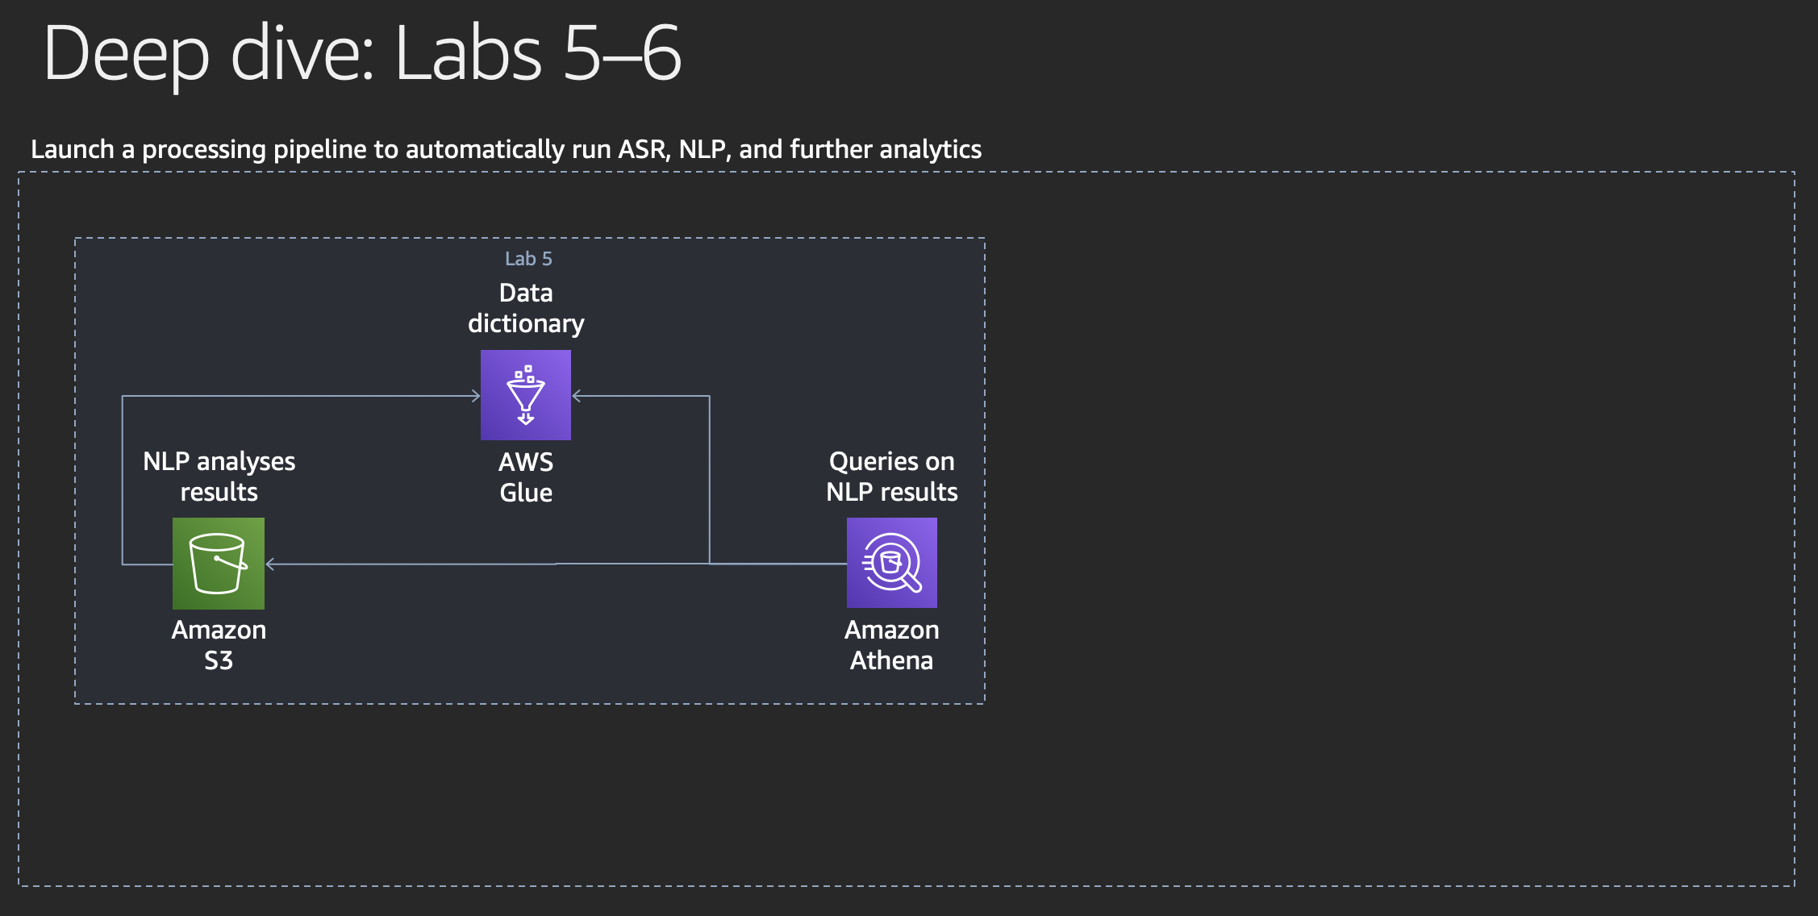1818x916 pixels.
Task: Click arrowhead entering AWS Glue from the right
Action: pyautogui.click(x=577, y=396)
